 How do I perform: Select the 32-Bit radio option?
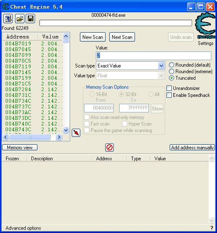point(121,94)
